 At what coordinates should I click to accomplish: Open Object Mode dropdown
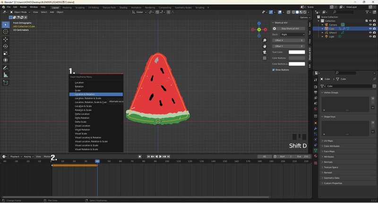point(20,12)
